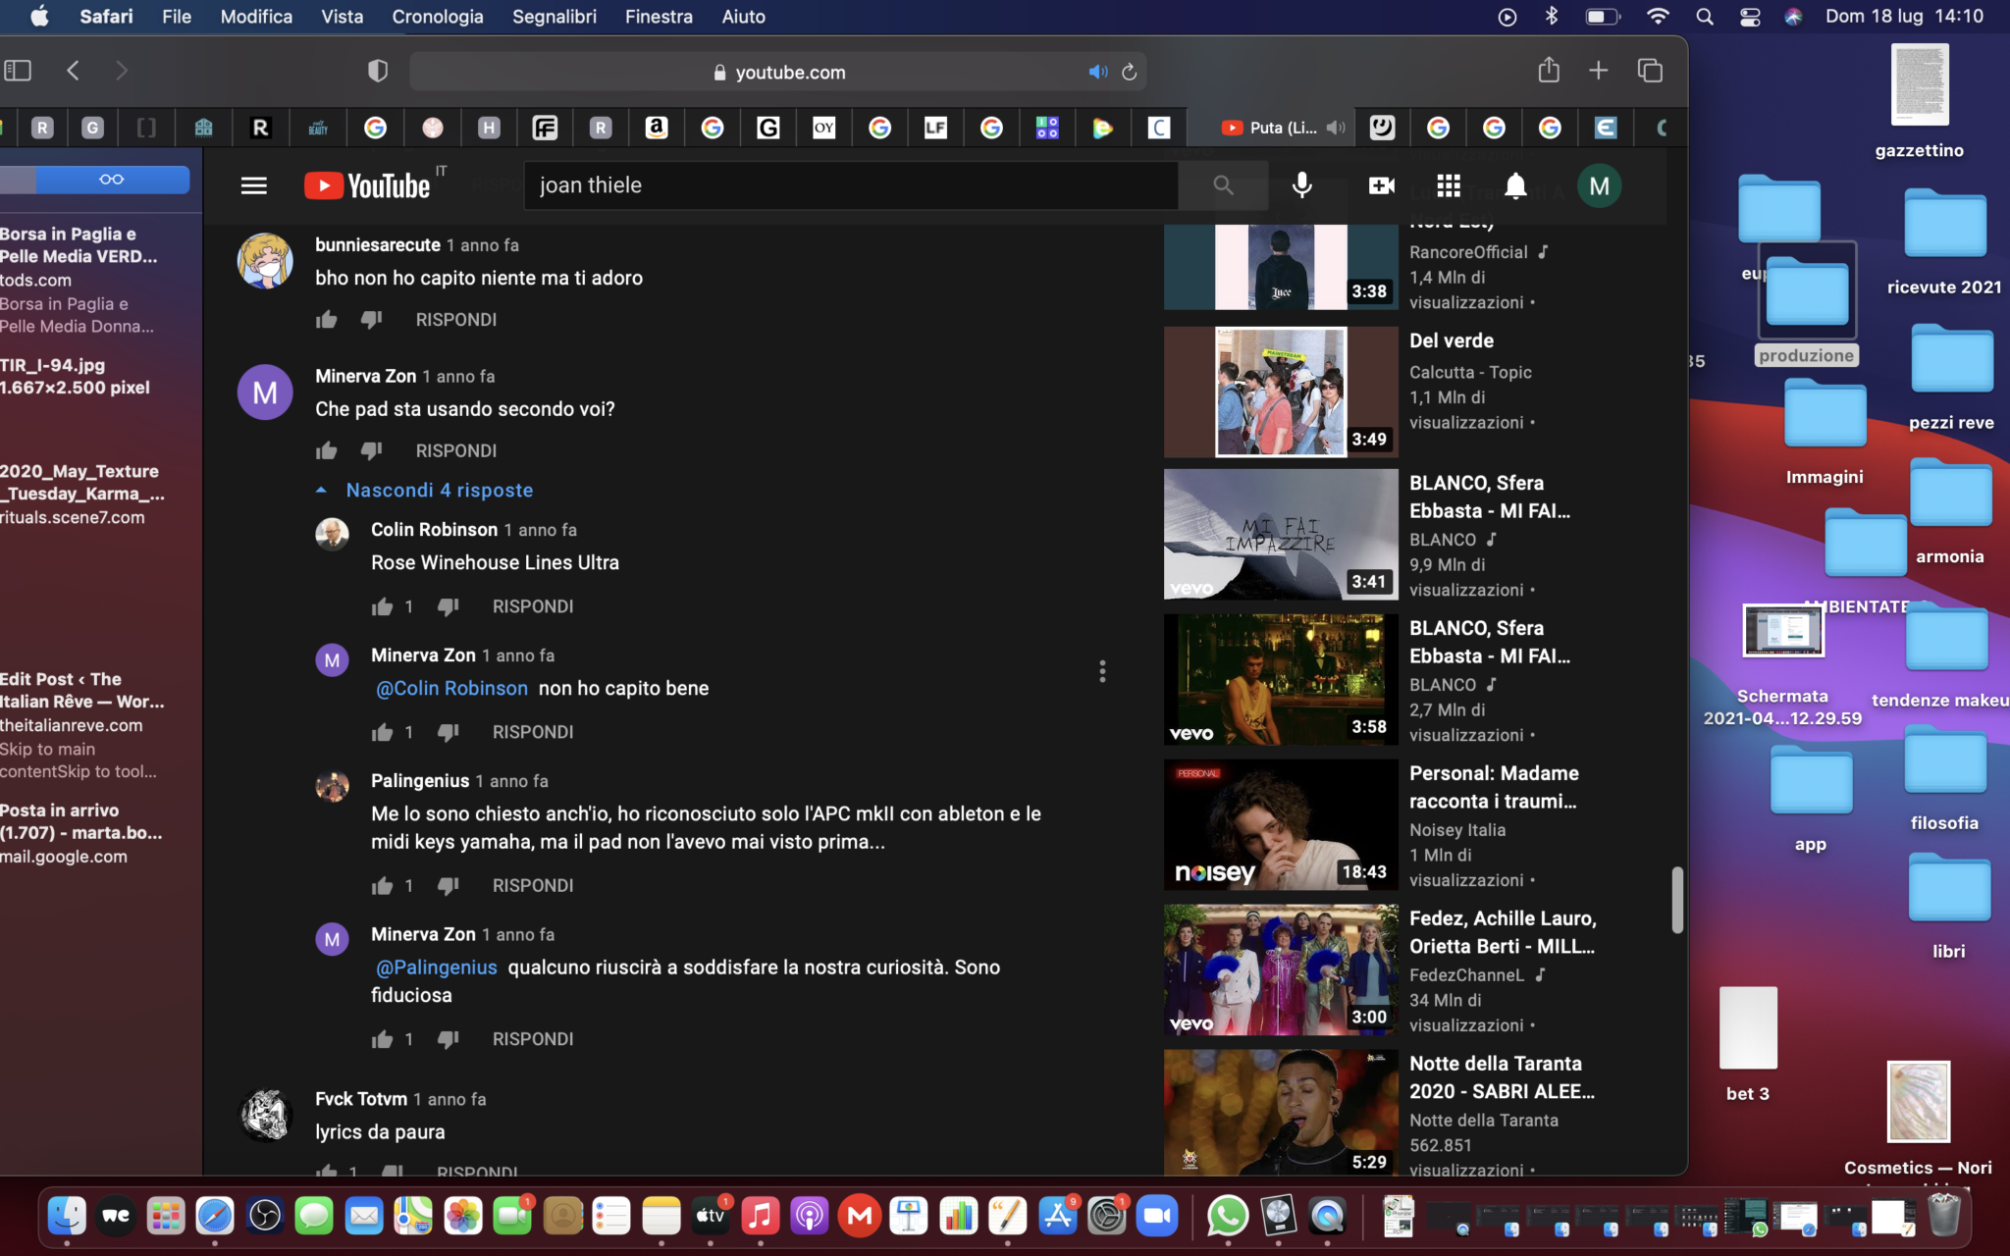Switch to the Amazon pinned tab

click(x=657, y=128)
